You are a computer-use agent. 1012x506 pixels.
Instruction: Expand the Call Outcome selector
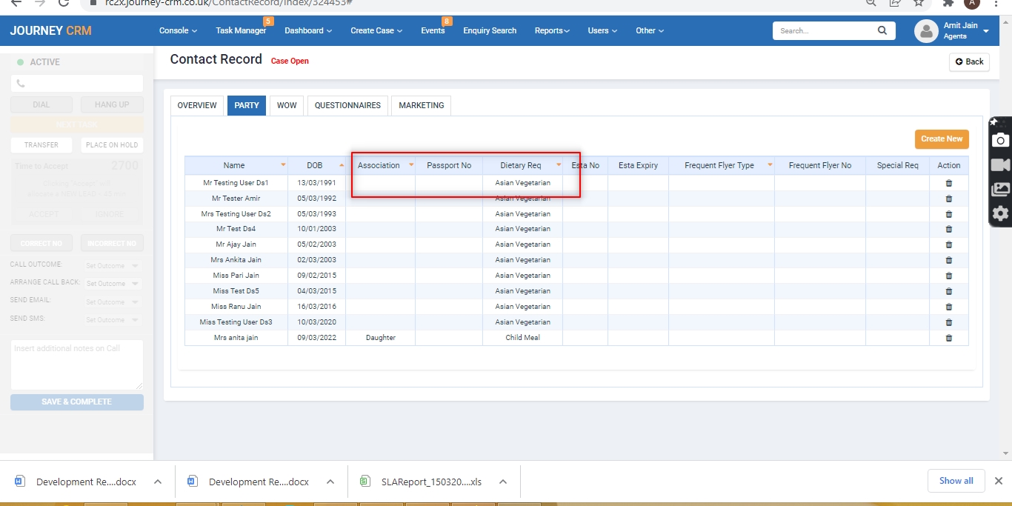click(112, 265)
